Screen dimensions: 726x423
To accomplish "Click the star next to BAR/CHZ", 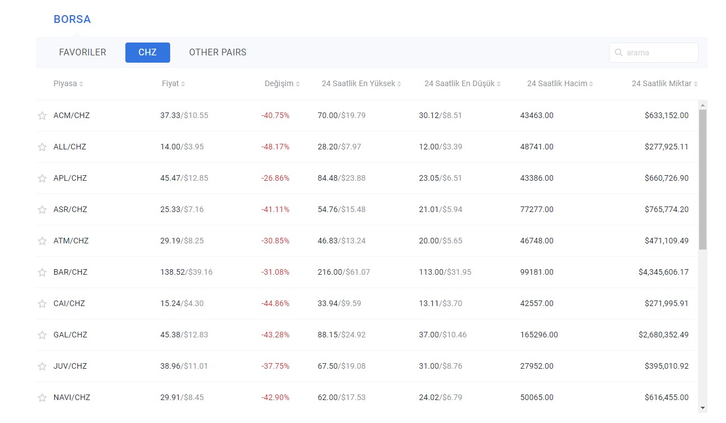I will (42, 272).
